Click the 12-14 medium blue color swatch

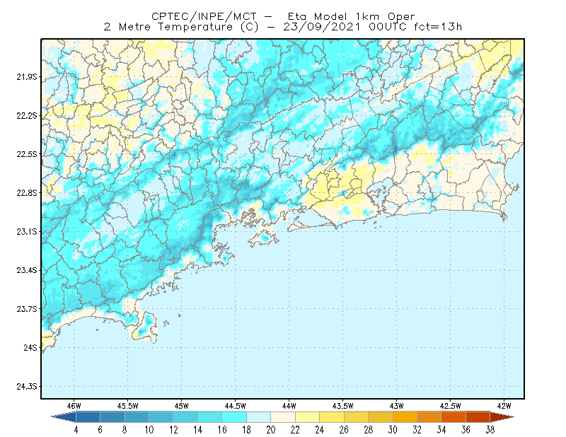click(x=185, y=417)
